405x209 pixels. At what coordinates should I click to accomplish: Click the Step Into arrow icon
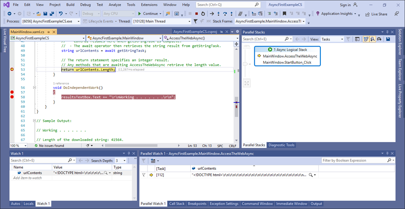[218, 13]
